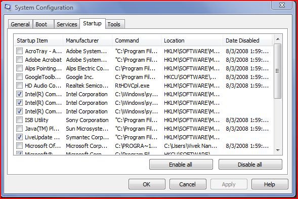
Task: Select the C:\Users\Vivek Nan... location cell
Action: pyautogui.click(x=190, y=146)
